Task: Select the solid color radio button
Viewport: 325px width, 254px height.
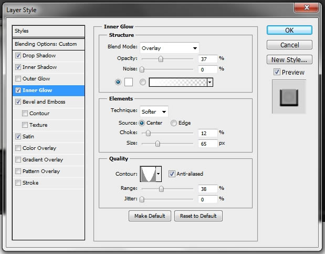Action: pyautogui.click(x=118, y=82)
